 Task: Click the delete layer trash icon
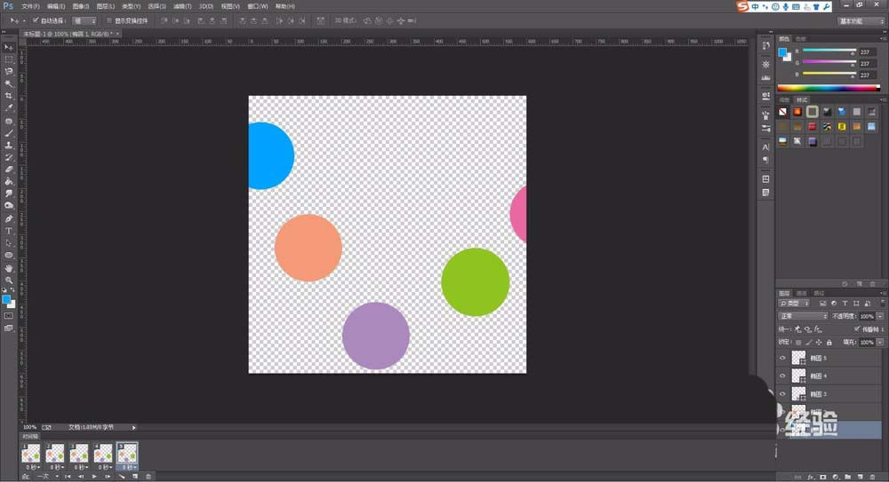tap(871, 476)
